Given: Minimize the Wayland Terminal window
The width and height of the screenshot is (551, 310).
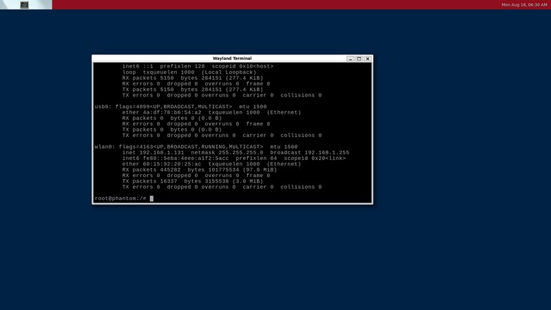Looking at the screenshot, I should pos(350,59).
